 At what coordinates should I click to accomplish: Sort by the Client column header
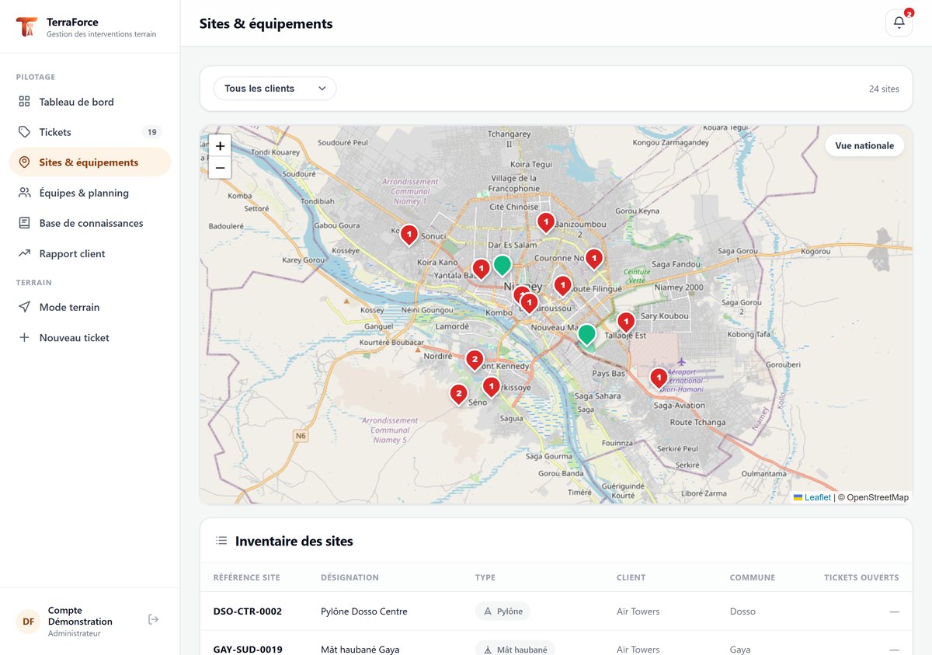click(x=631, y=577)
